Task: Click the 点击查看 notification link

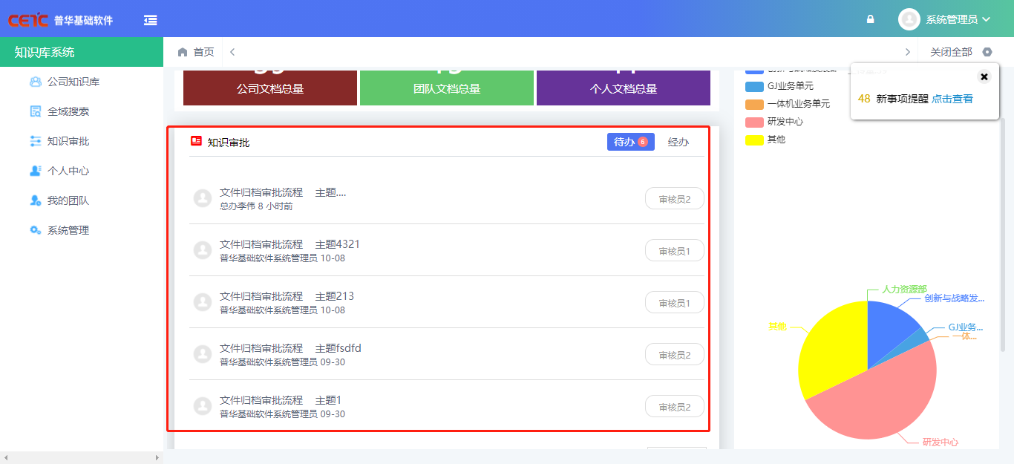Action: coord(952,99)
